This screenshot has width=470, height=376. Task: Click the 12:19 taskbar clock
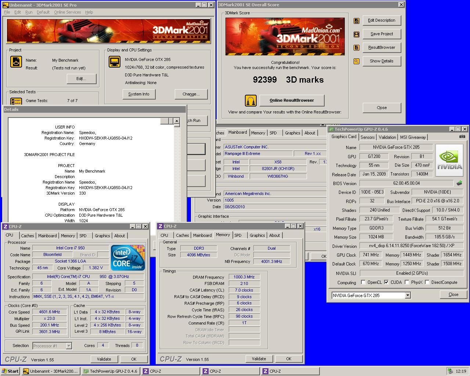(461, 371)
